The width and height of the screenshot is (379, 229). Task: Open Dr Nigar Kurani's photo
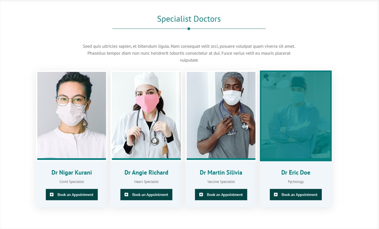72,115
